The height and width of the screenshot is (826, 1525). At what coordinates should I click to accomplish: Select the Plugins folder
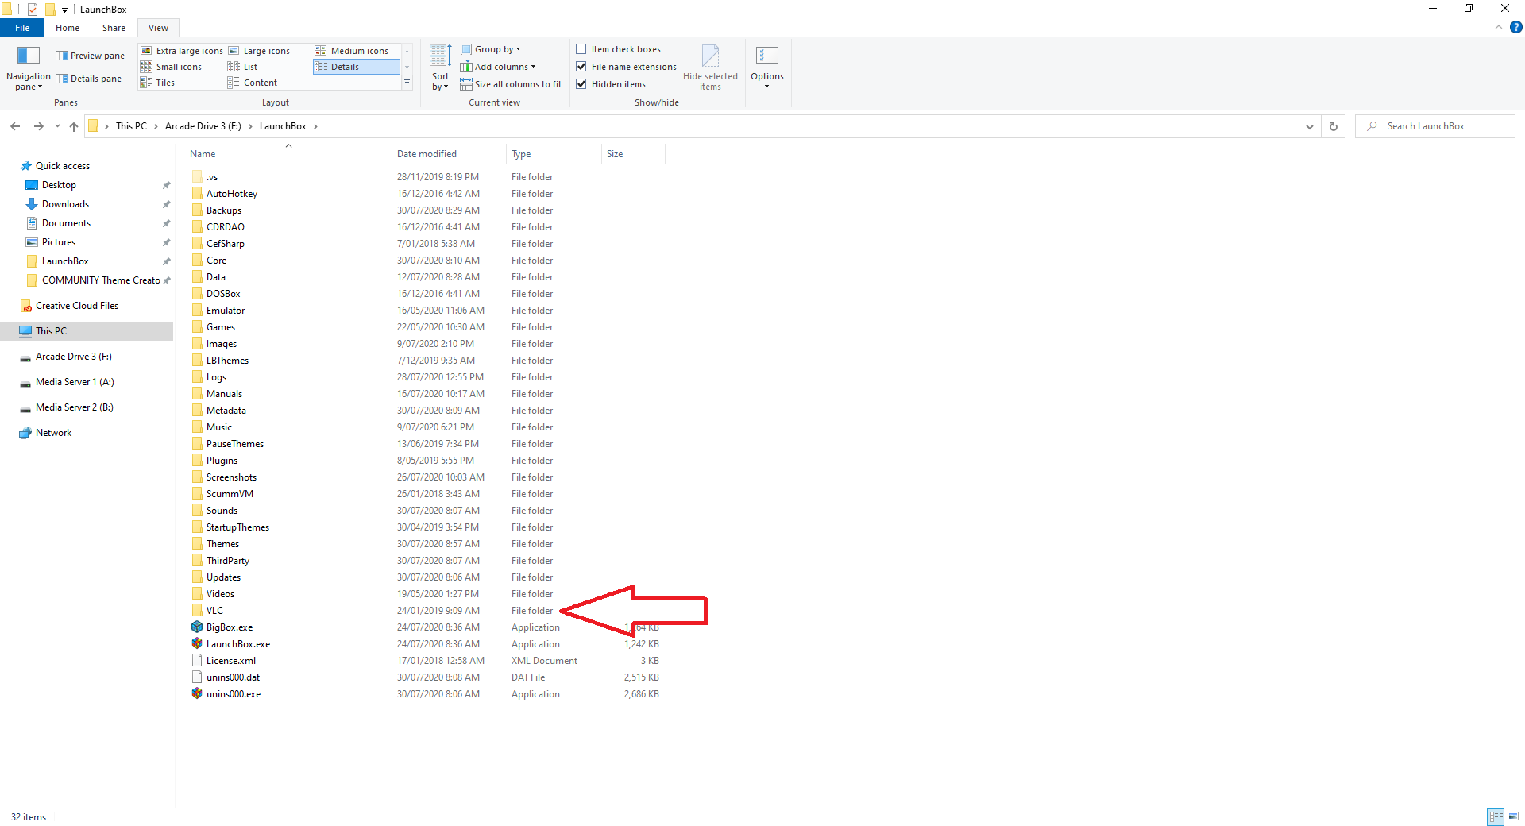click(222, 461)
